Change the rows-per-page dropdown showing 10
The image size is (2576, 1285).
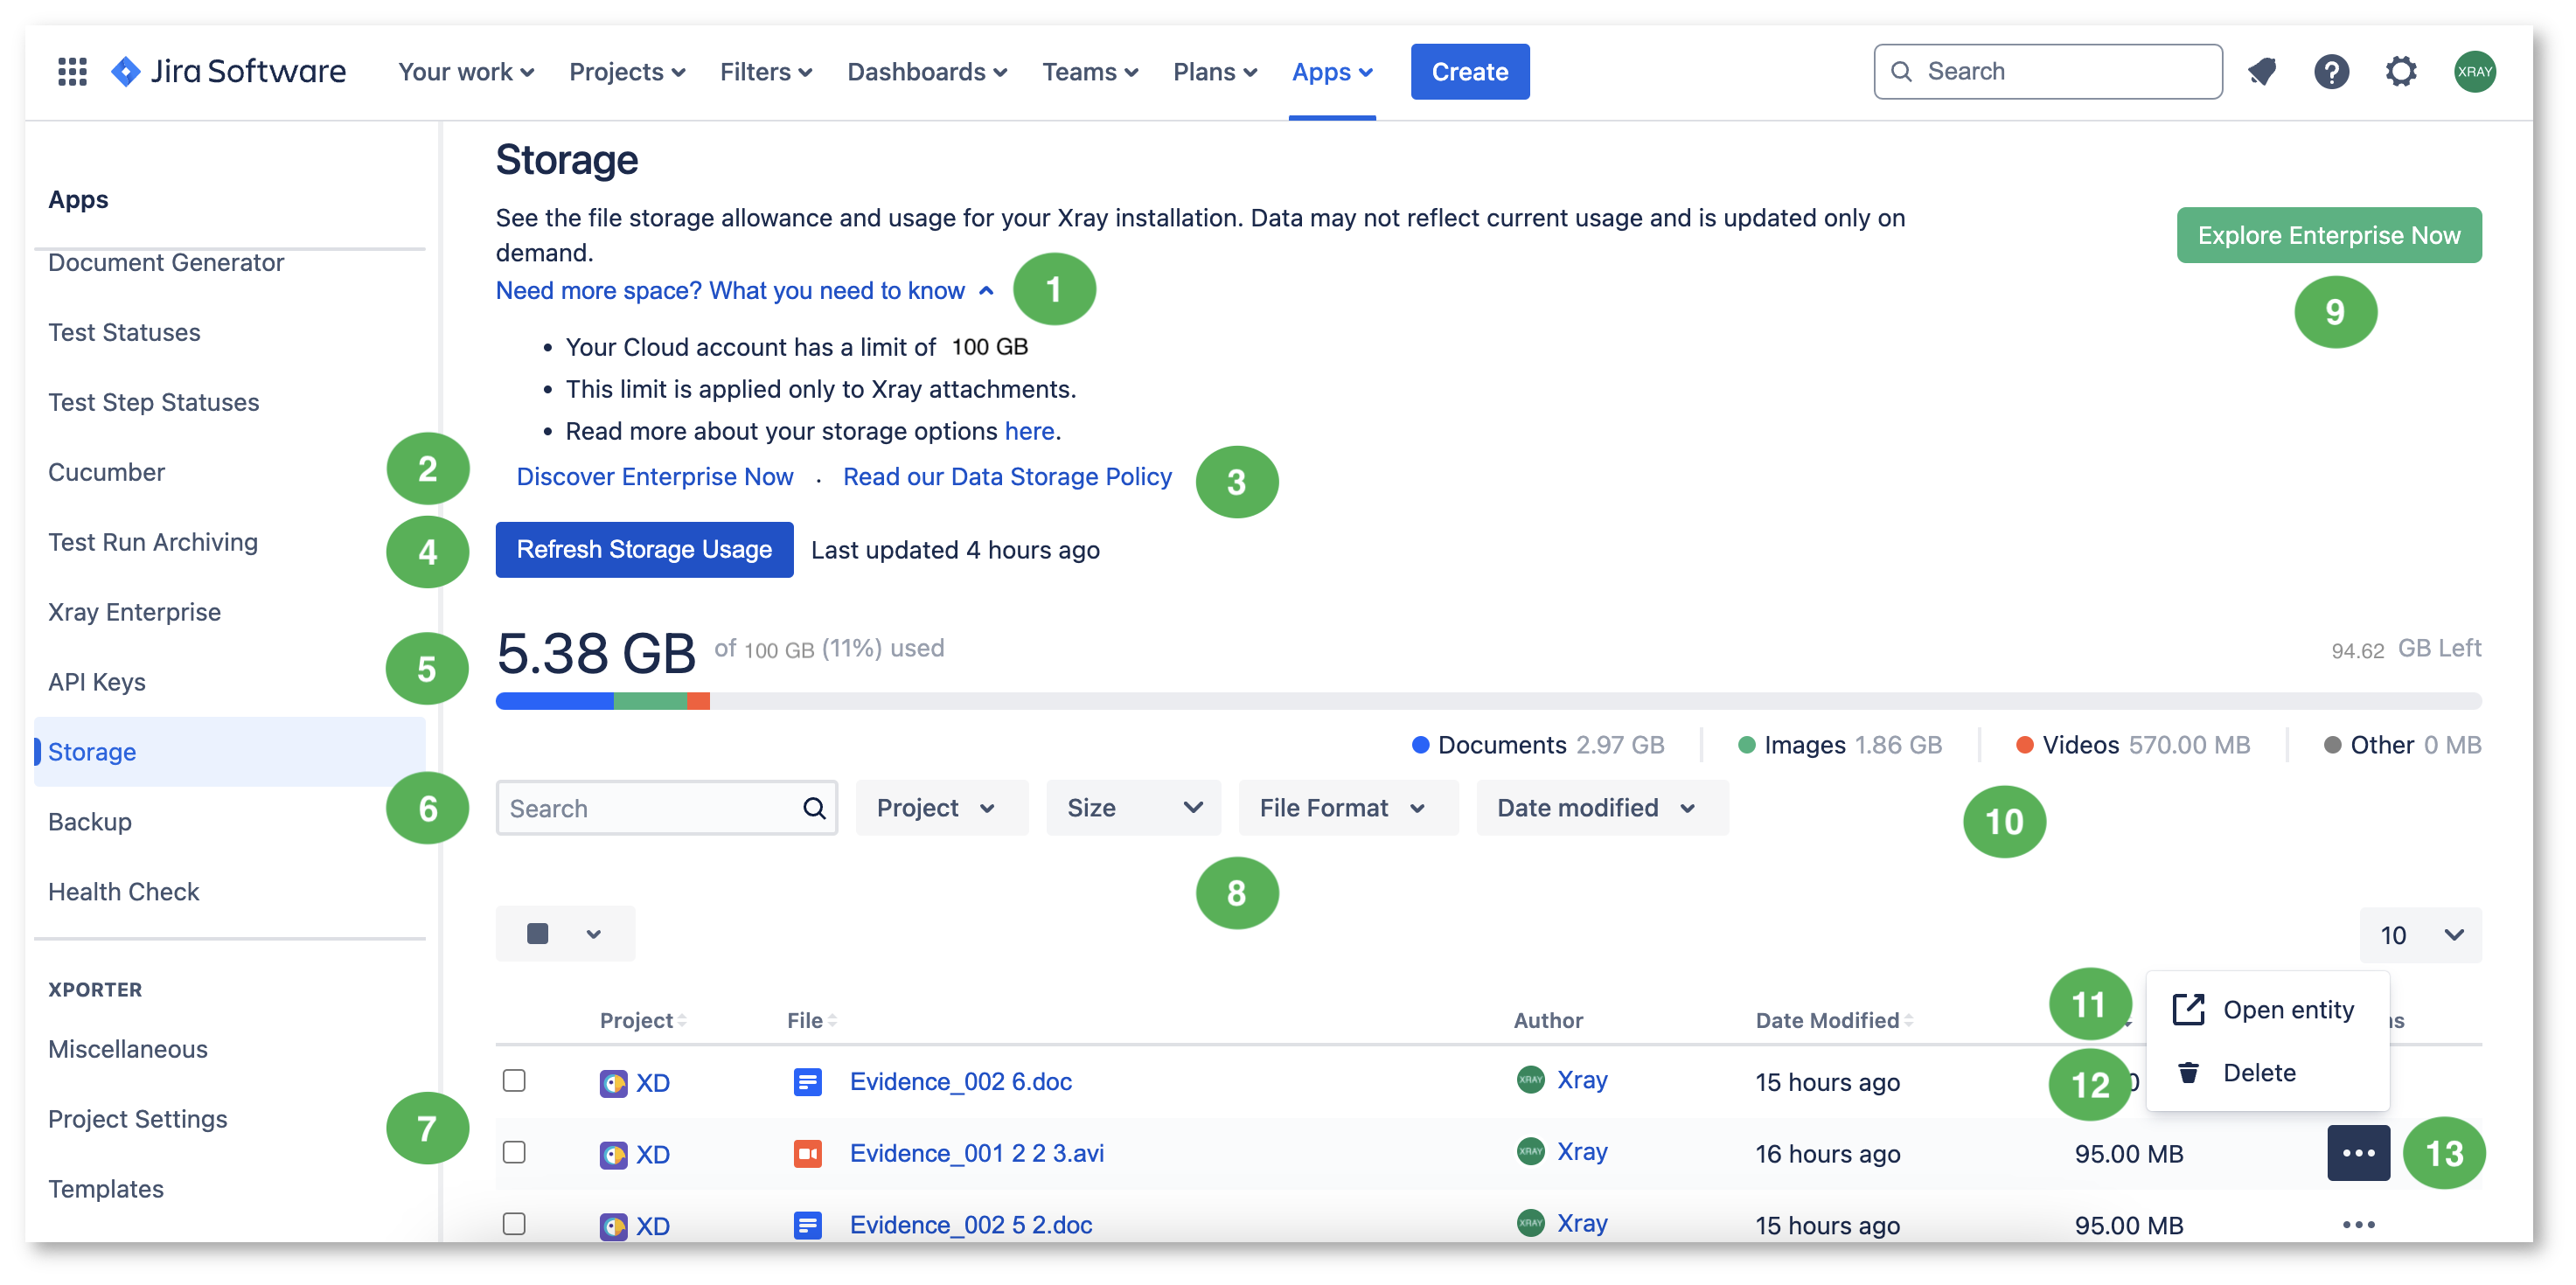coord(2420,935)
